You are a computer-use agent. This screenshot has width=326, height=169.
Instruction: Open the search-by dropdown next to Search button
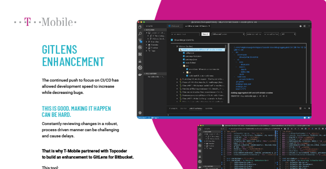click(228, 34)
